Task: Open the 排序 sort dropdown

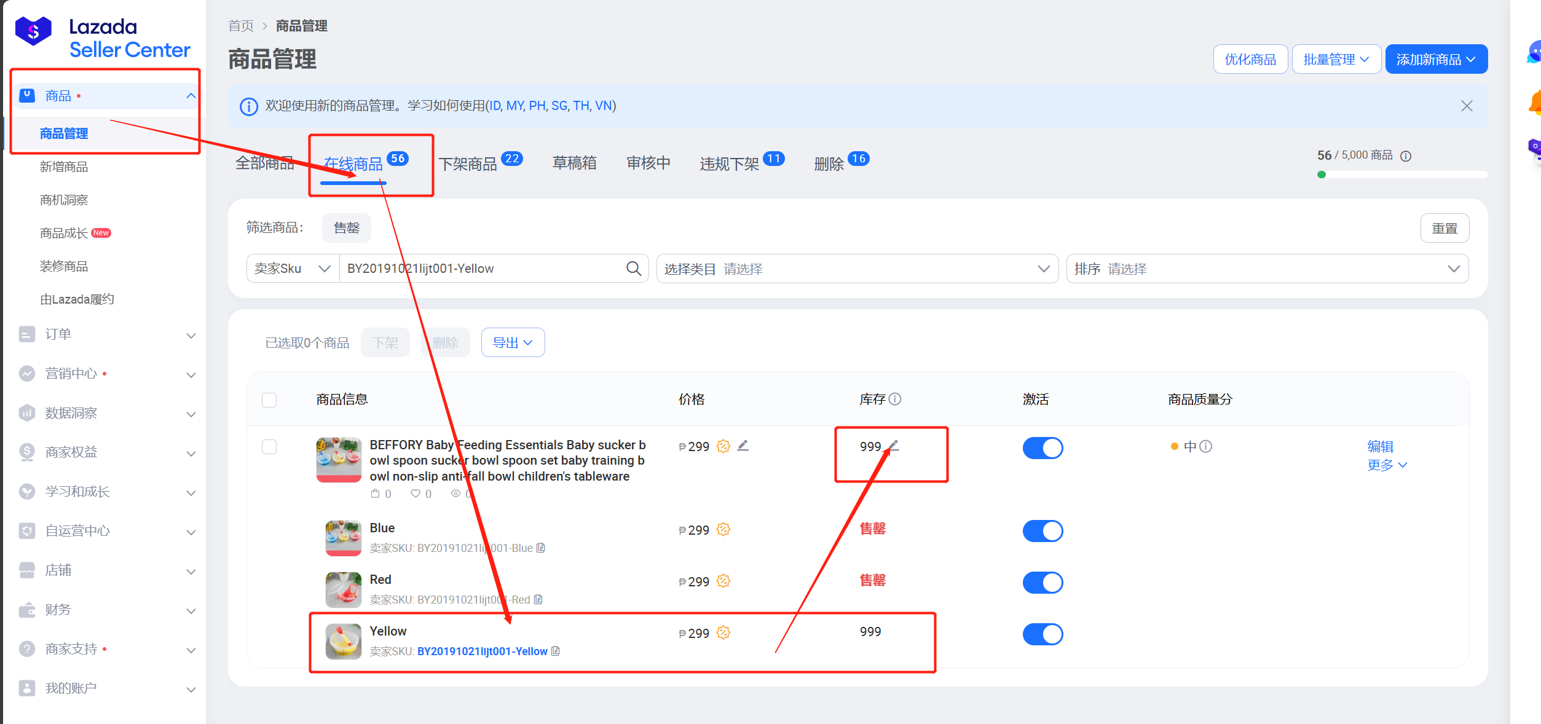Action: tap(1267, 269)
